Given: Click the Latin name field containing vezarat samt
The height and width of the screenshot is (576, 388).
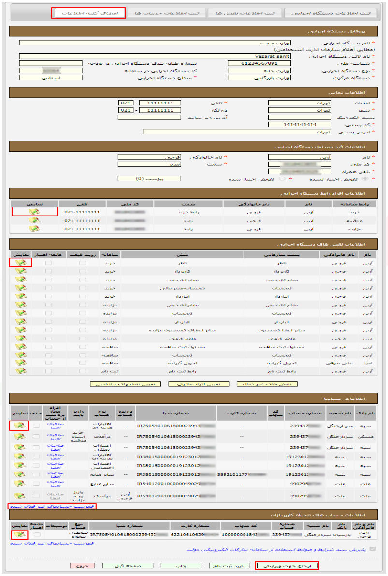Looking at the screenshot, I should (x=155, y=56).
